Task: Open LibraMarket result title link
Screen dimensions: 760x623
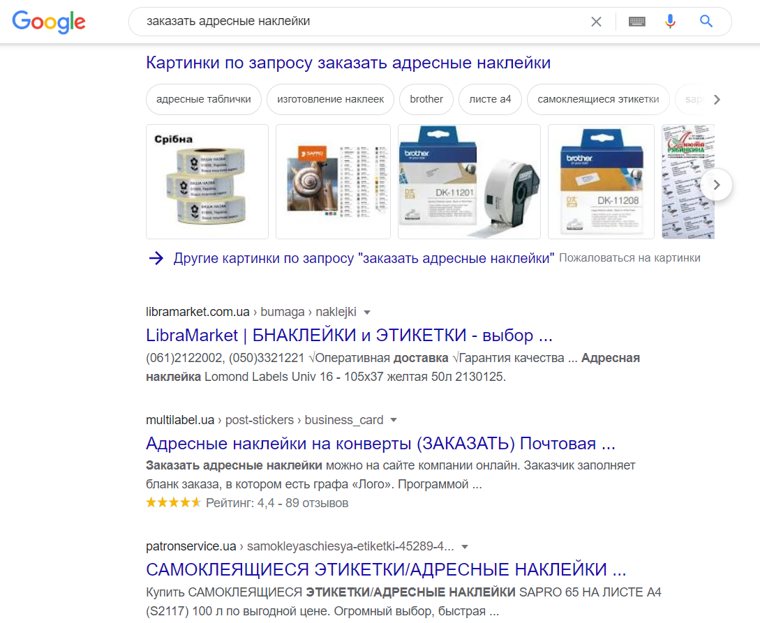Action: coord(349,336)
